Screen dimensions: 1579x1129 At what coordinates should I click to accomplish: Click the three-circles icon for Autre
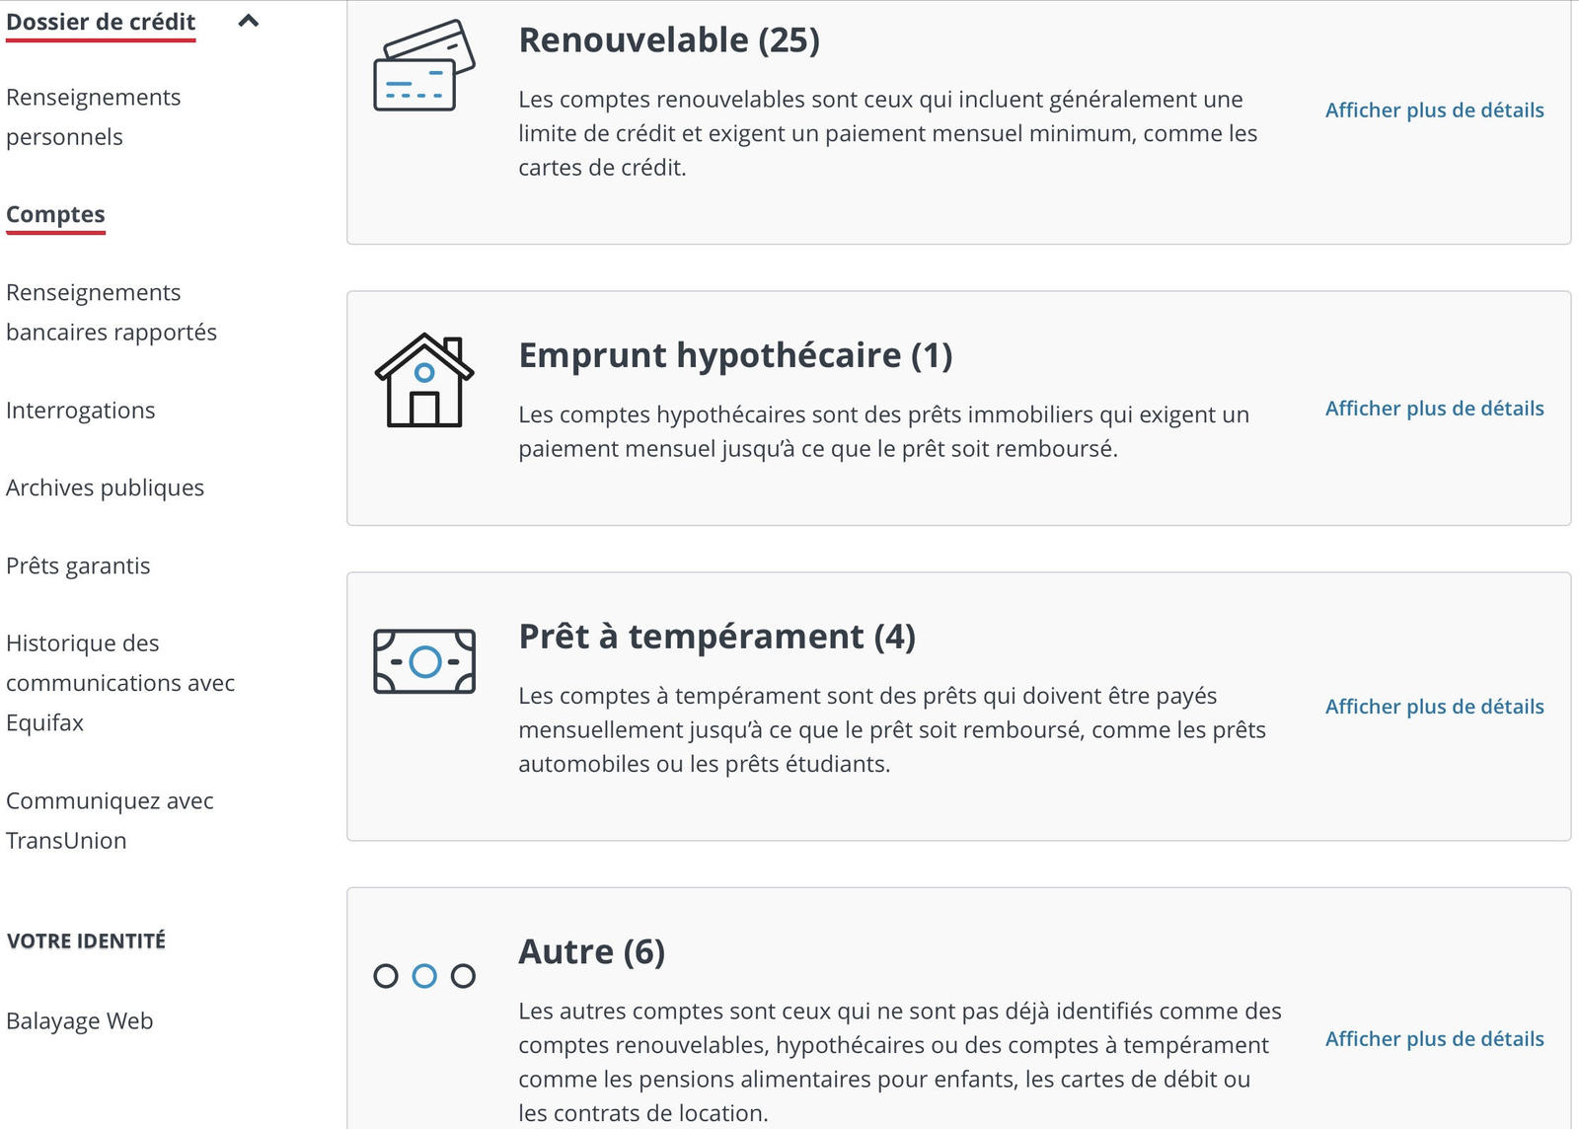click(x=423, y=976)
